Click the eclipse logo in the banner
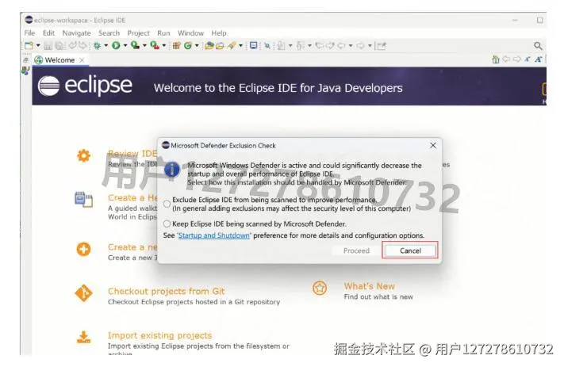The height and width of the screenshot is (367, 564). 85,86
